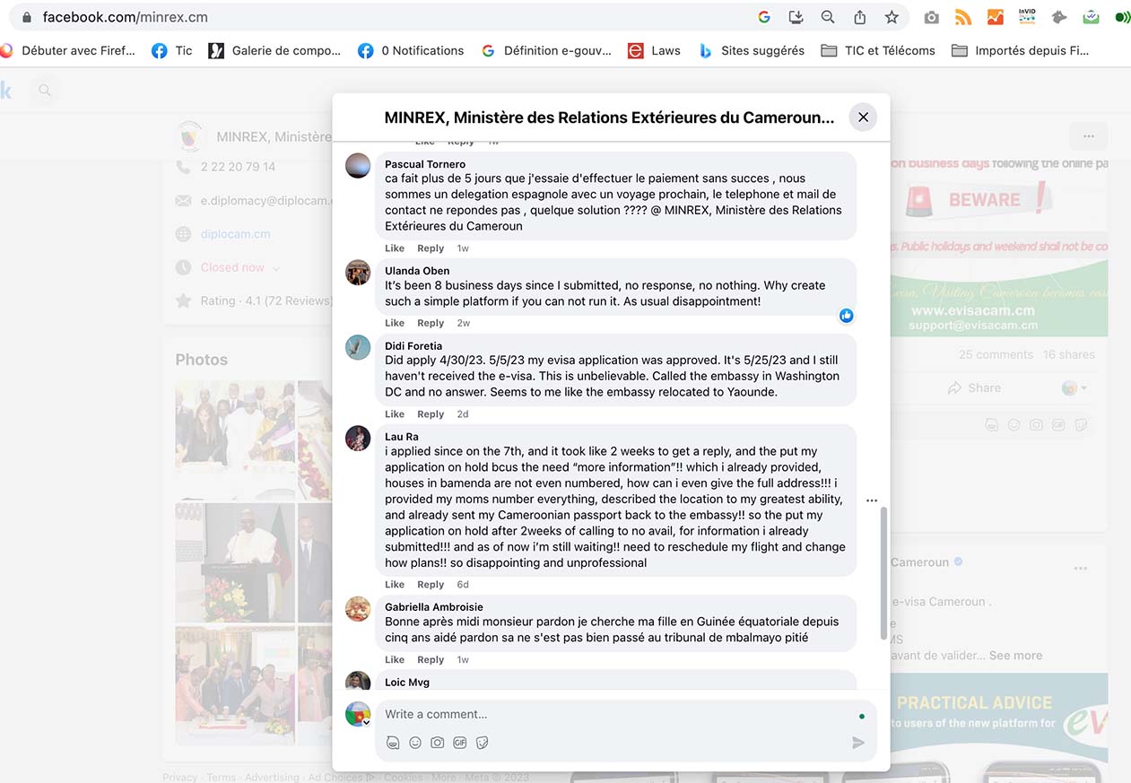Close the MINREX post dialog
Viewport: 1131px width, 783px height.
[x=863, y=117]
